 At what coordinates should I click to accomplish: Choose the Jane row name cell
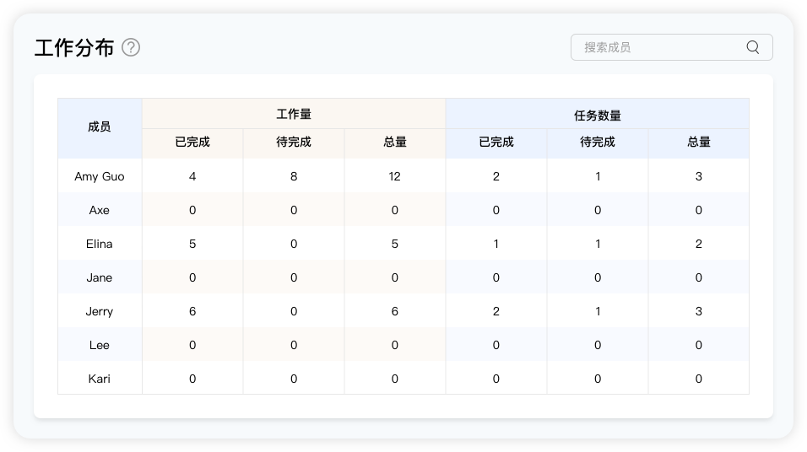pyautogui.click(x=100, y=277)
